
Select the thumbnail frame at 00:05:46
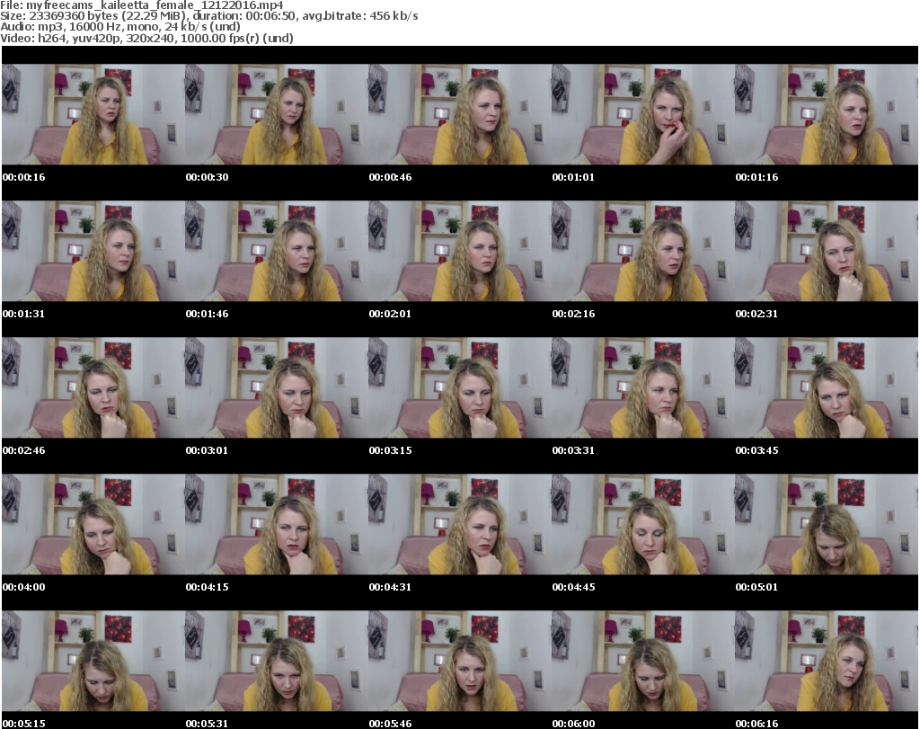[x=459, y=661]
